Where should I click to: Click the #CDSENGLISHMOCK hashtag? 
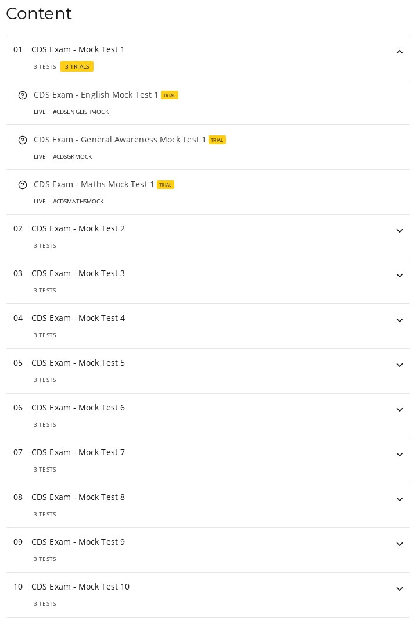[81, 112]
